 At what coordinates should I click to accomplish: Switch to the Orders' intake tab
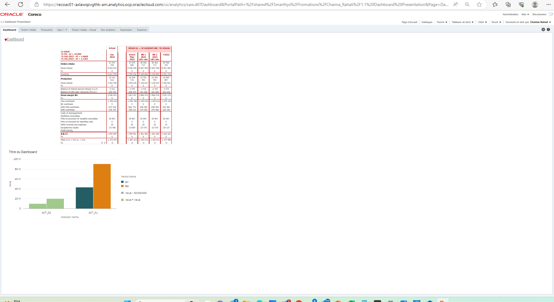[x=29, y=30]
